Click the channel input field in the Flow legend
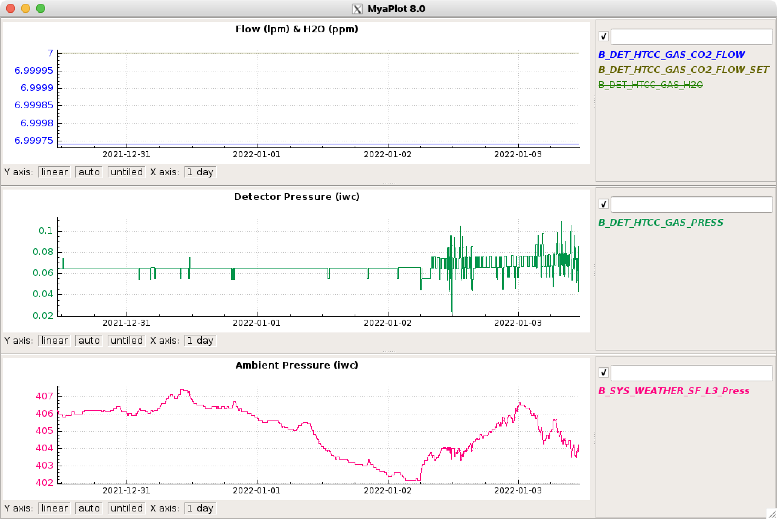Screen dimensions: 777x519 click(x=692, y=37)
